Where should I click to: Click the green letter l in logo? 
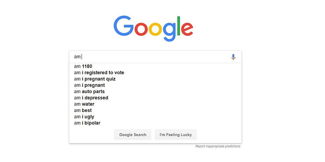[x=179, y=26]
